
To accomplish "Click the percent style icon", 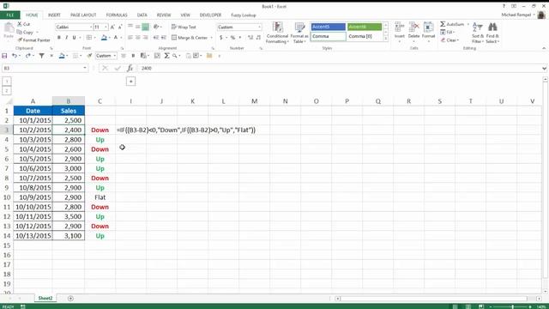I will 232,38.
